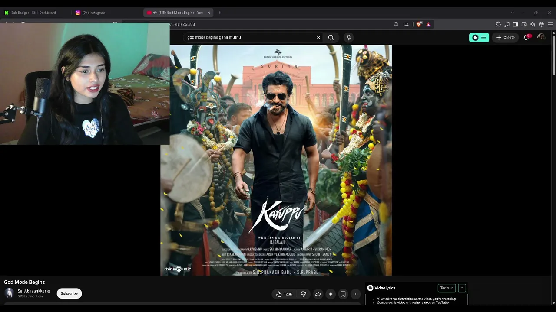Open more actions three-dot menu
The height and width of the screenshot is (312, 556).
(x=355, y=294)
